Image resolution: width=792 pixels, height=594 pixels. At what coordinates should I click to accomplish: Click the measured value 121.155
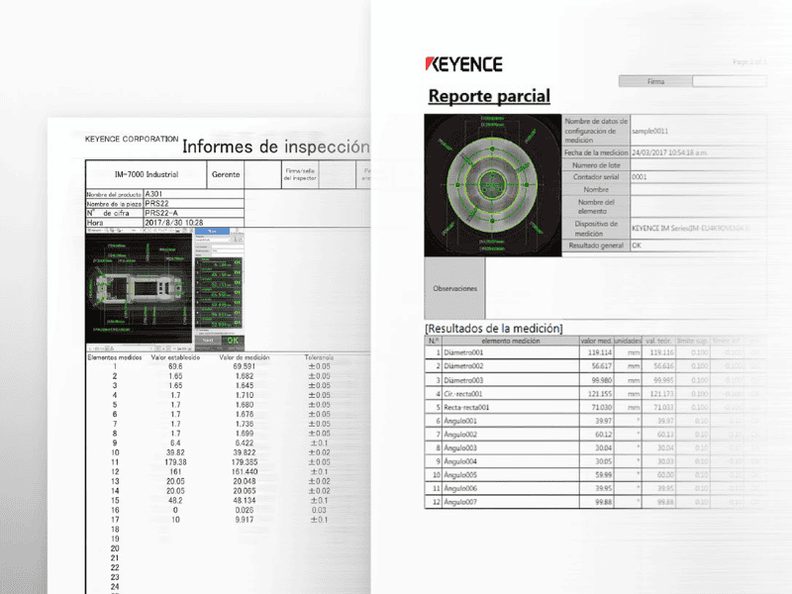(x=600, y=394)
